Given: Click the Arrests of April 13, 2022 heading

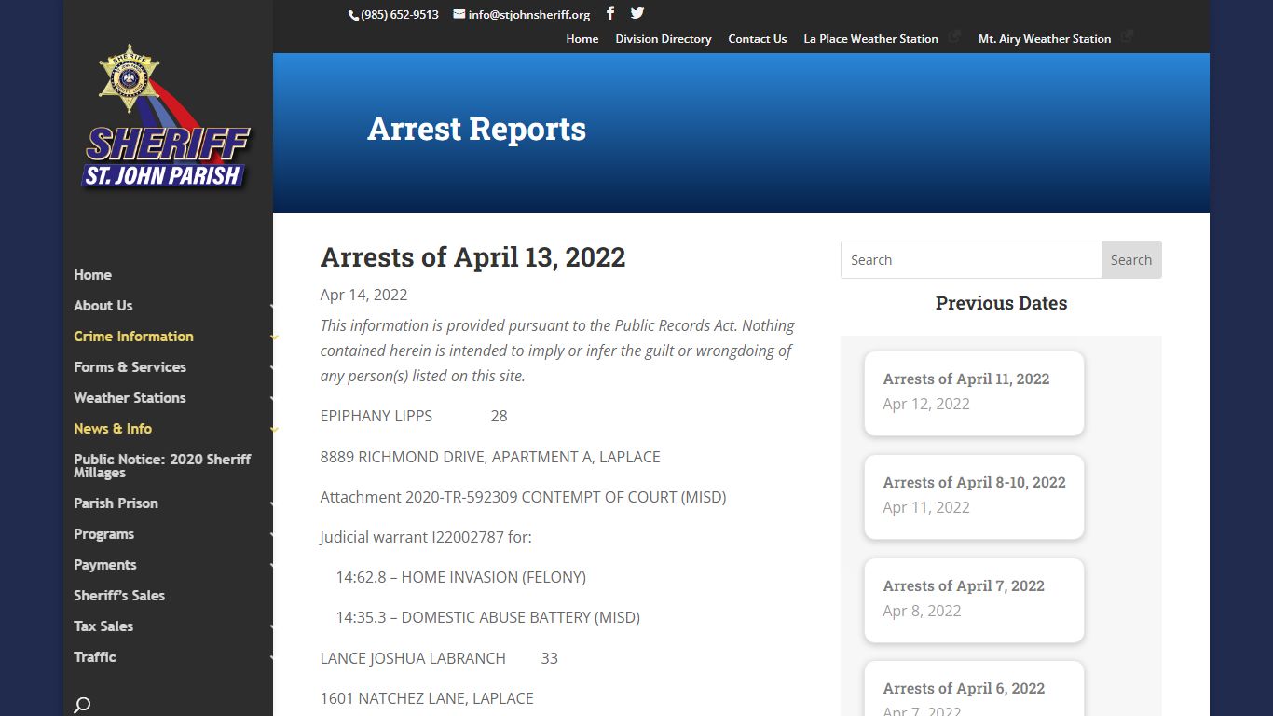Looking at the screenshot, I should click(x=472, y=257).
